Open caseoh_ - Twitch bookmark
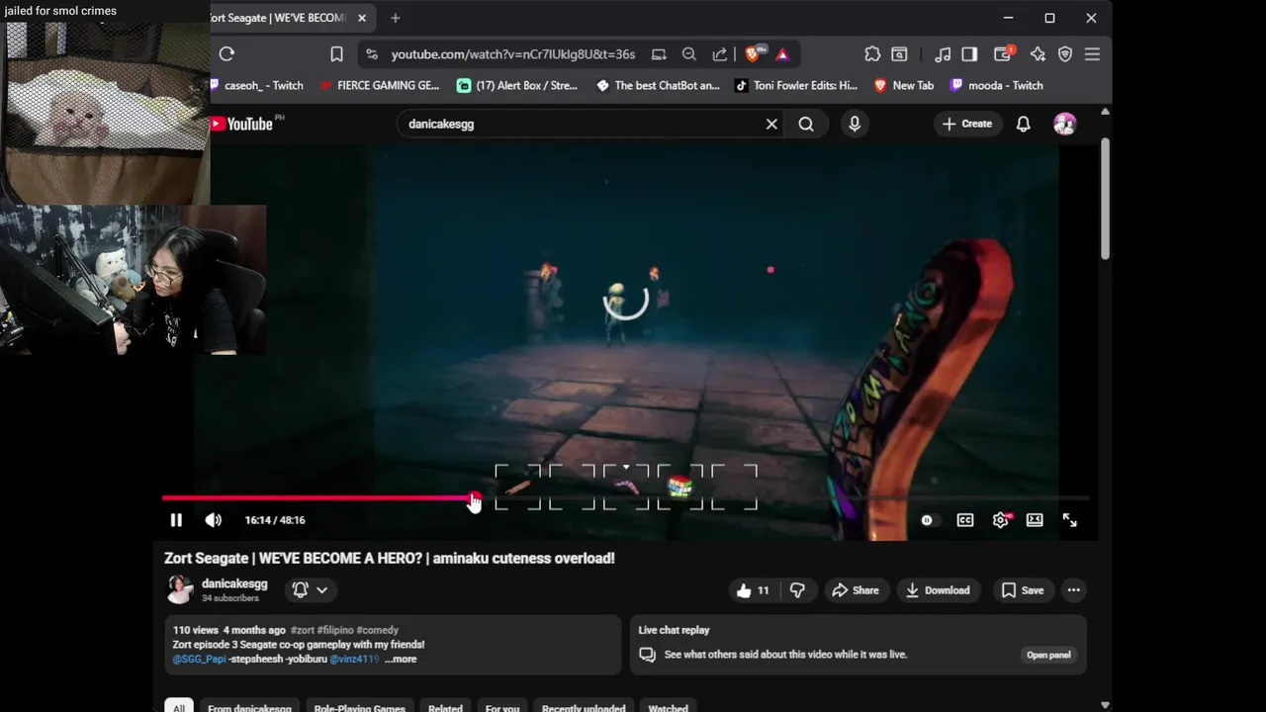Viewport: 1266px width, 712px height. 256,86
